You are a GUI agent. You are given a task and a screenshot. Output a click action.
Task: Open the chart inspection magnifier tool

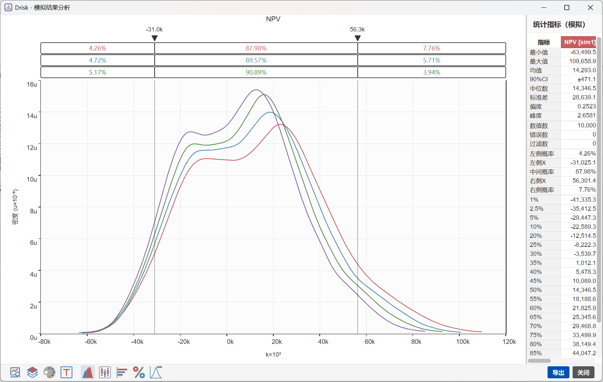(x=15, y=372)
